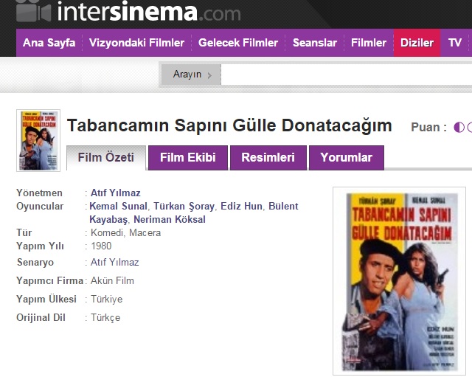
Task: Switch to the Resimleri tab
Action: (268, 157)
